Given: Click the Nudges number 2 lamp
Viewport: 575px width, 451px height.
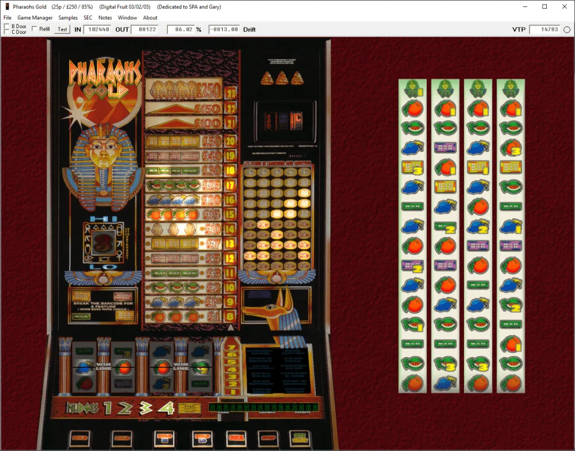Looking at the screenshot, I should 125,408.
